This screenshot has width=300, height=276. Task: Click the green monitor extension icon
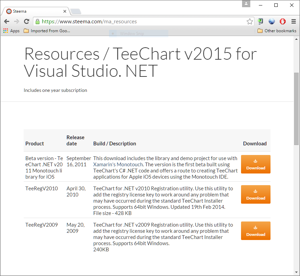click(x=260, y=21)
